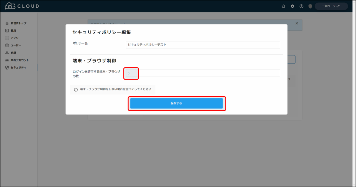Open the アプリ page from the sidebar
Viewport: 356px width, 187px height.
pos(13,38)
